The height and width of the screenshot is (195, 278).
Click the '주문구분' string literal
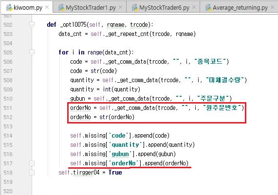[x=213, y=98]
